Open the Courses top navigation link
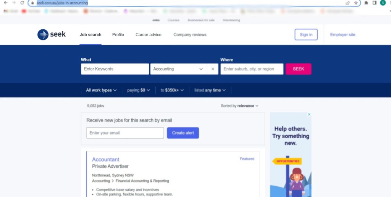Screen dimensions: 391x197 pyautogui.click(x=174, y=20)
